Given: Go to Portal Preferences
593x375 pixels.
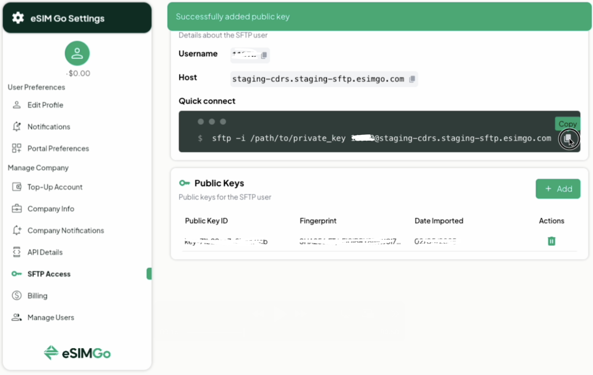Looking at the screenshot, I should (x=58, y=148).
